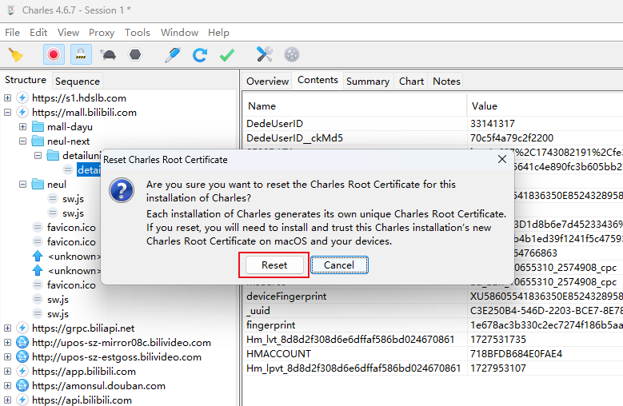Expand the upos-sz-estgoss.bilivideo.com node
Screen dimensions: 623x406
[7, 356]
